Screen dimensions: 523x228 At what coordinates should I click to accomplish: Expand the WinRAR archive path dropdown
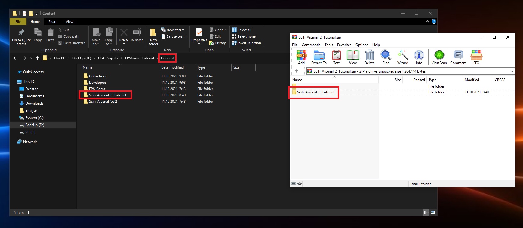pyautogui.click(x=512, y=71)
